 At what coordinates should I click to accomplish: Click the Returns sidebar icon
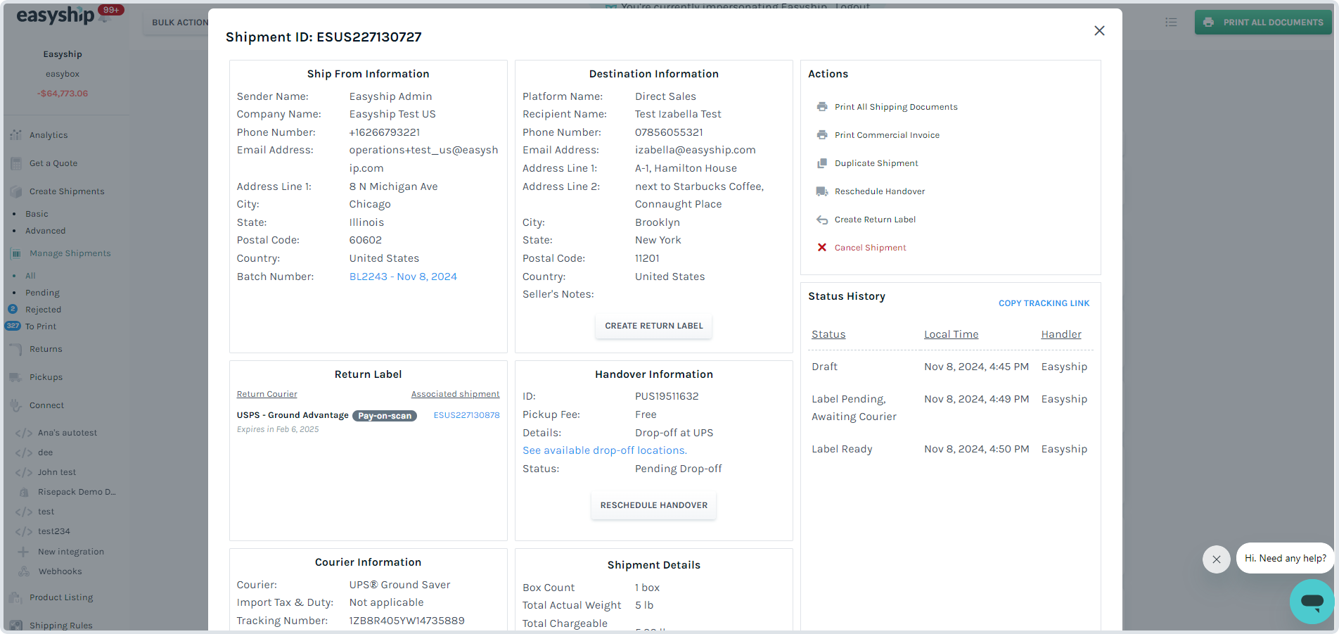[16, 349]
